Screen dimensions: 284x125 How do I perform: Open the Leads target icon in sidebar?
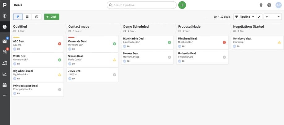(5, 16)
